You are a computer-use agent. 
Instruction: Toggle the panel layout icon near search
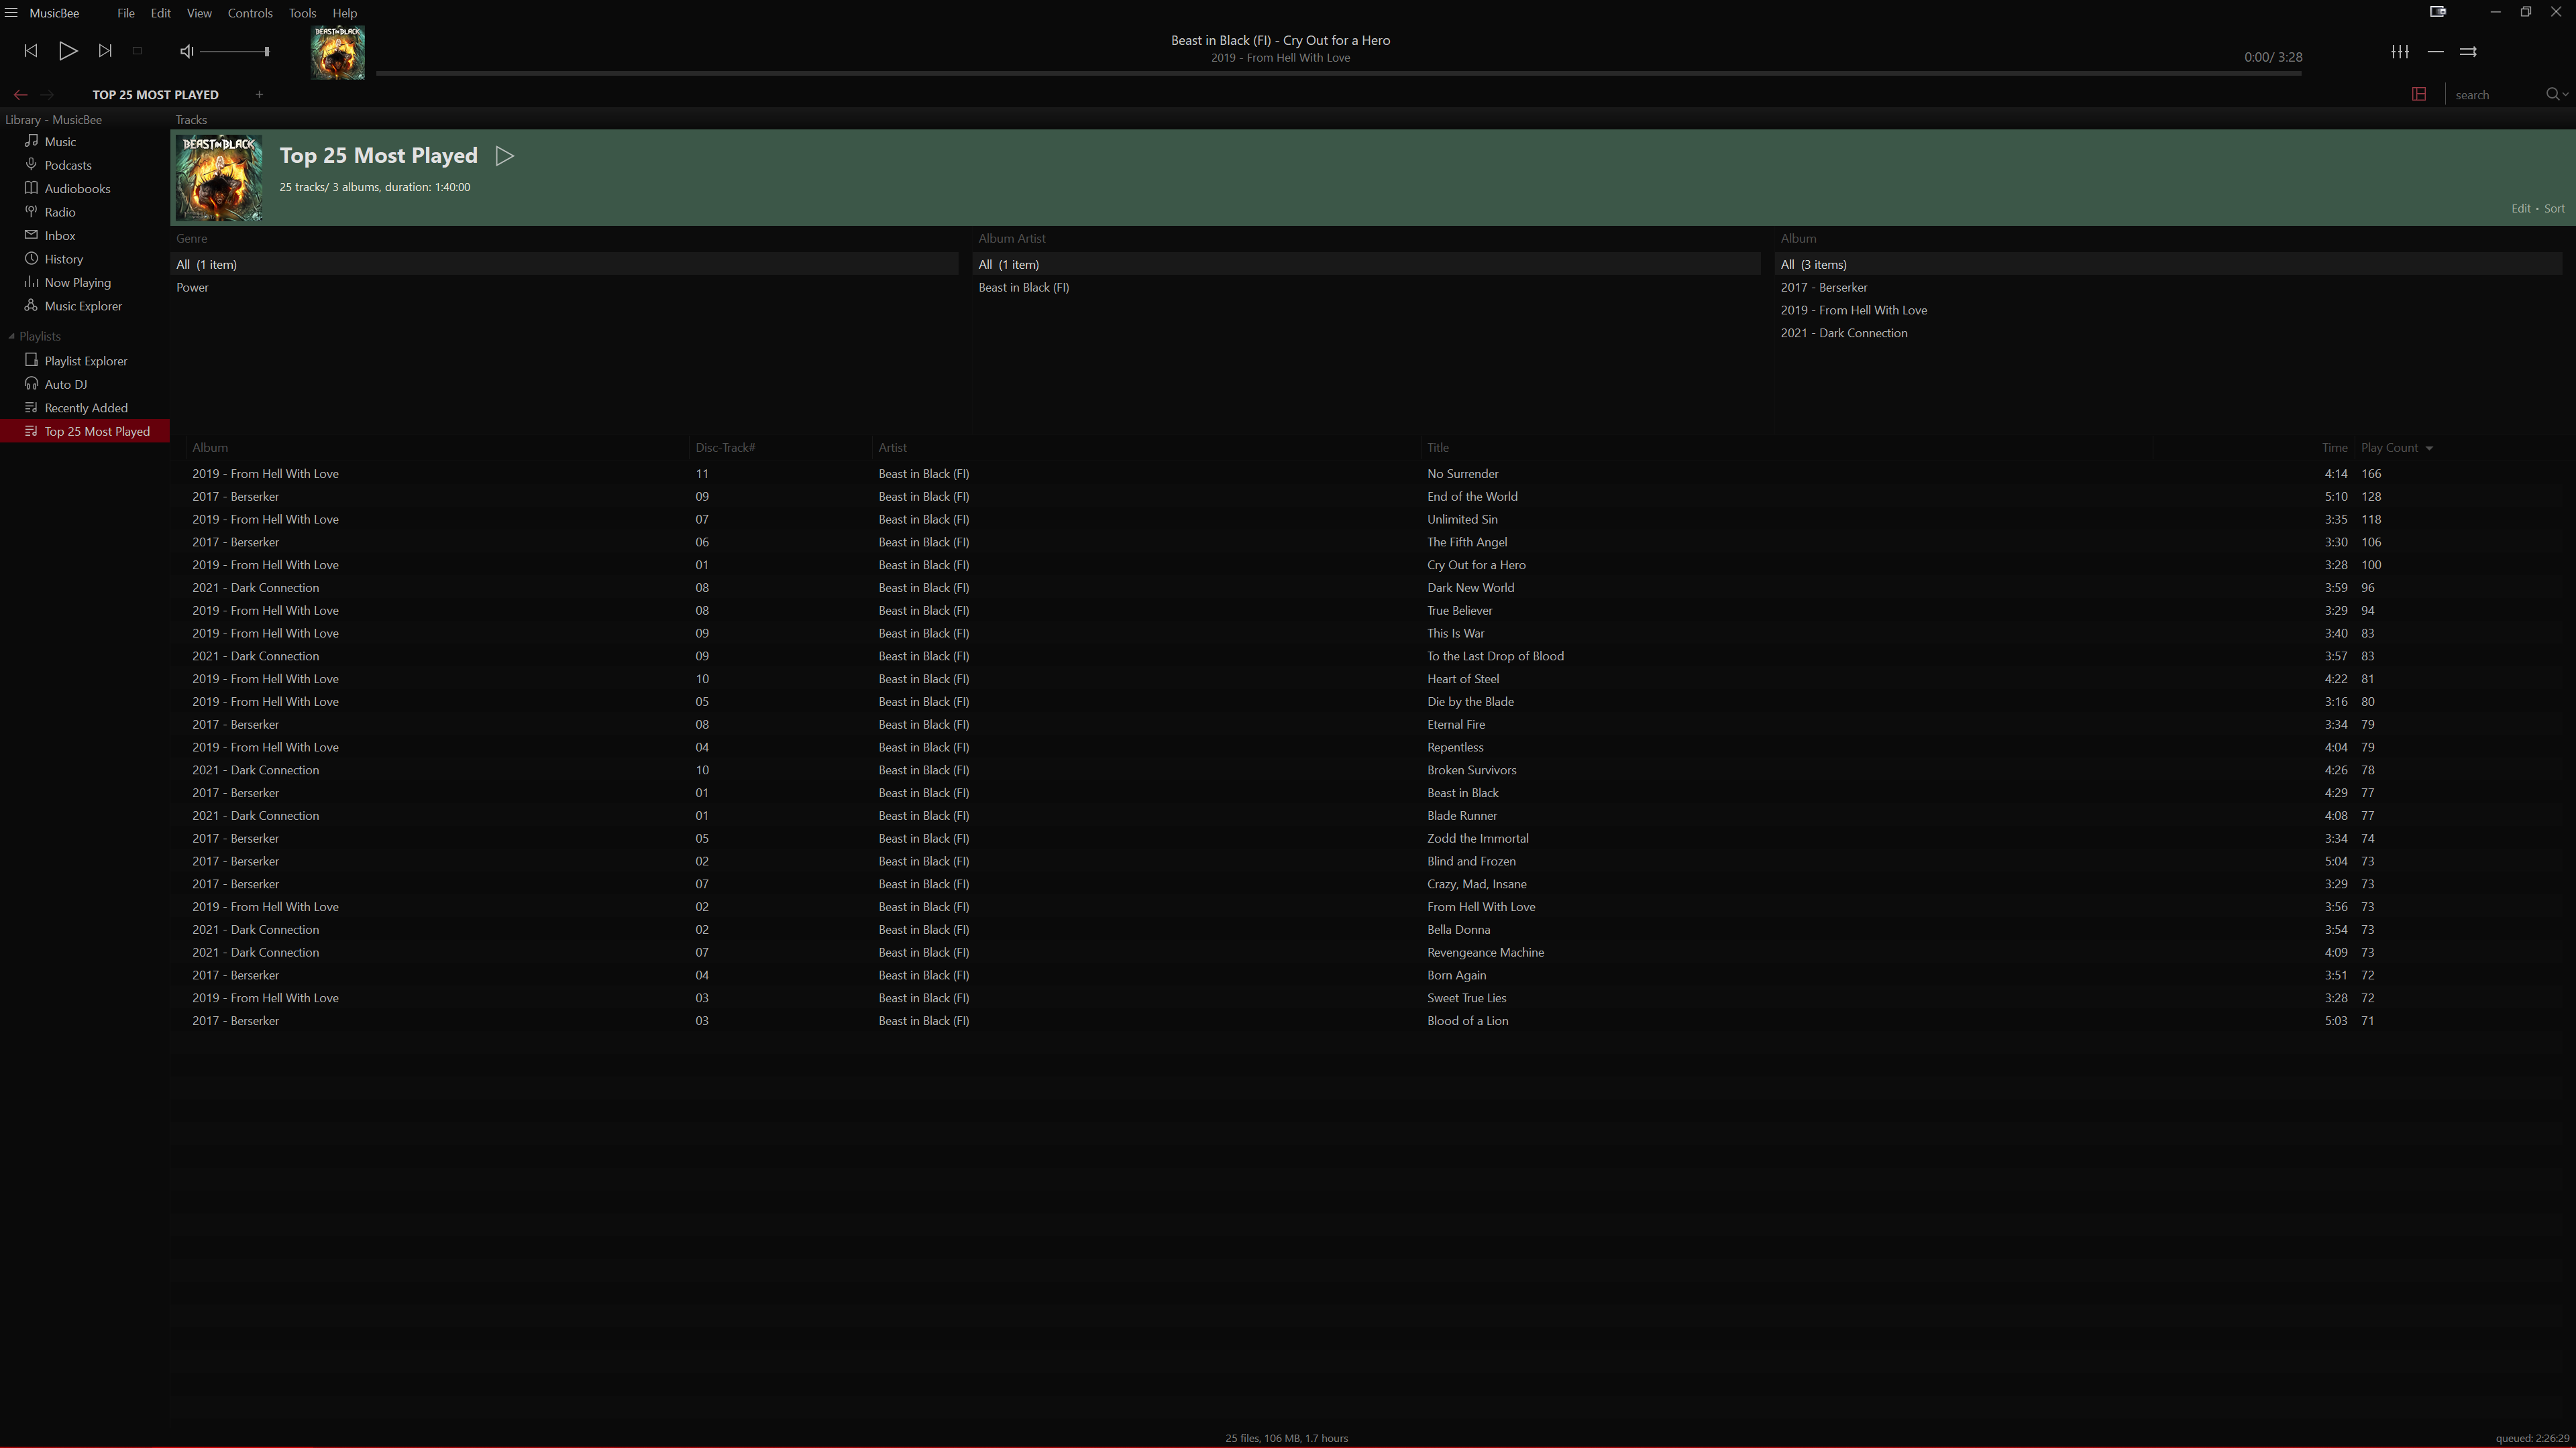2419,94
